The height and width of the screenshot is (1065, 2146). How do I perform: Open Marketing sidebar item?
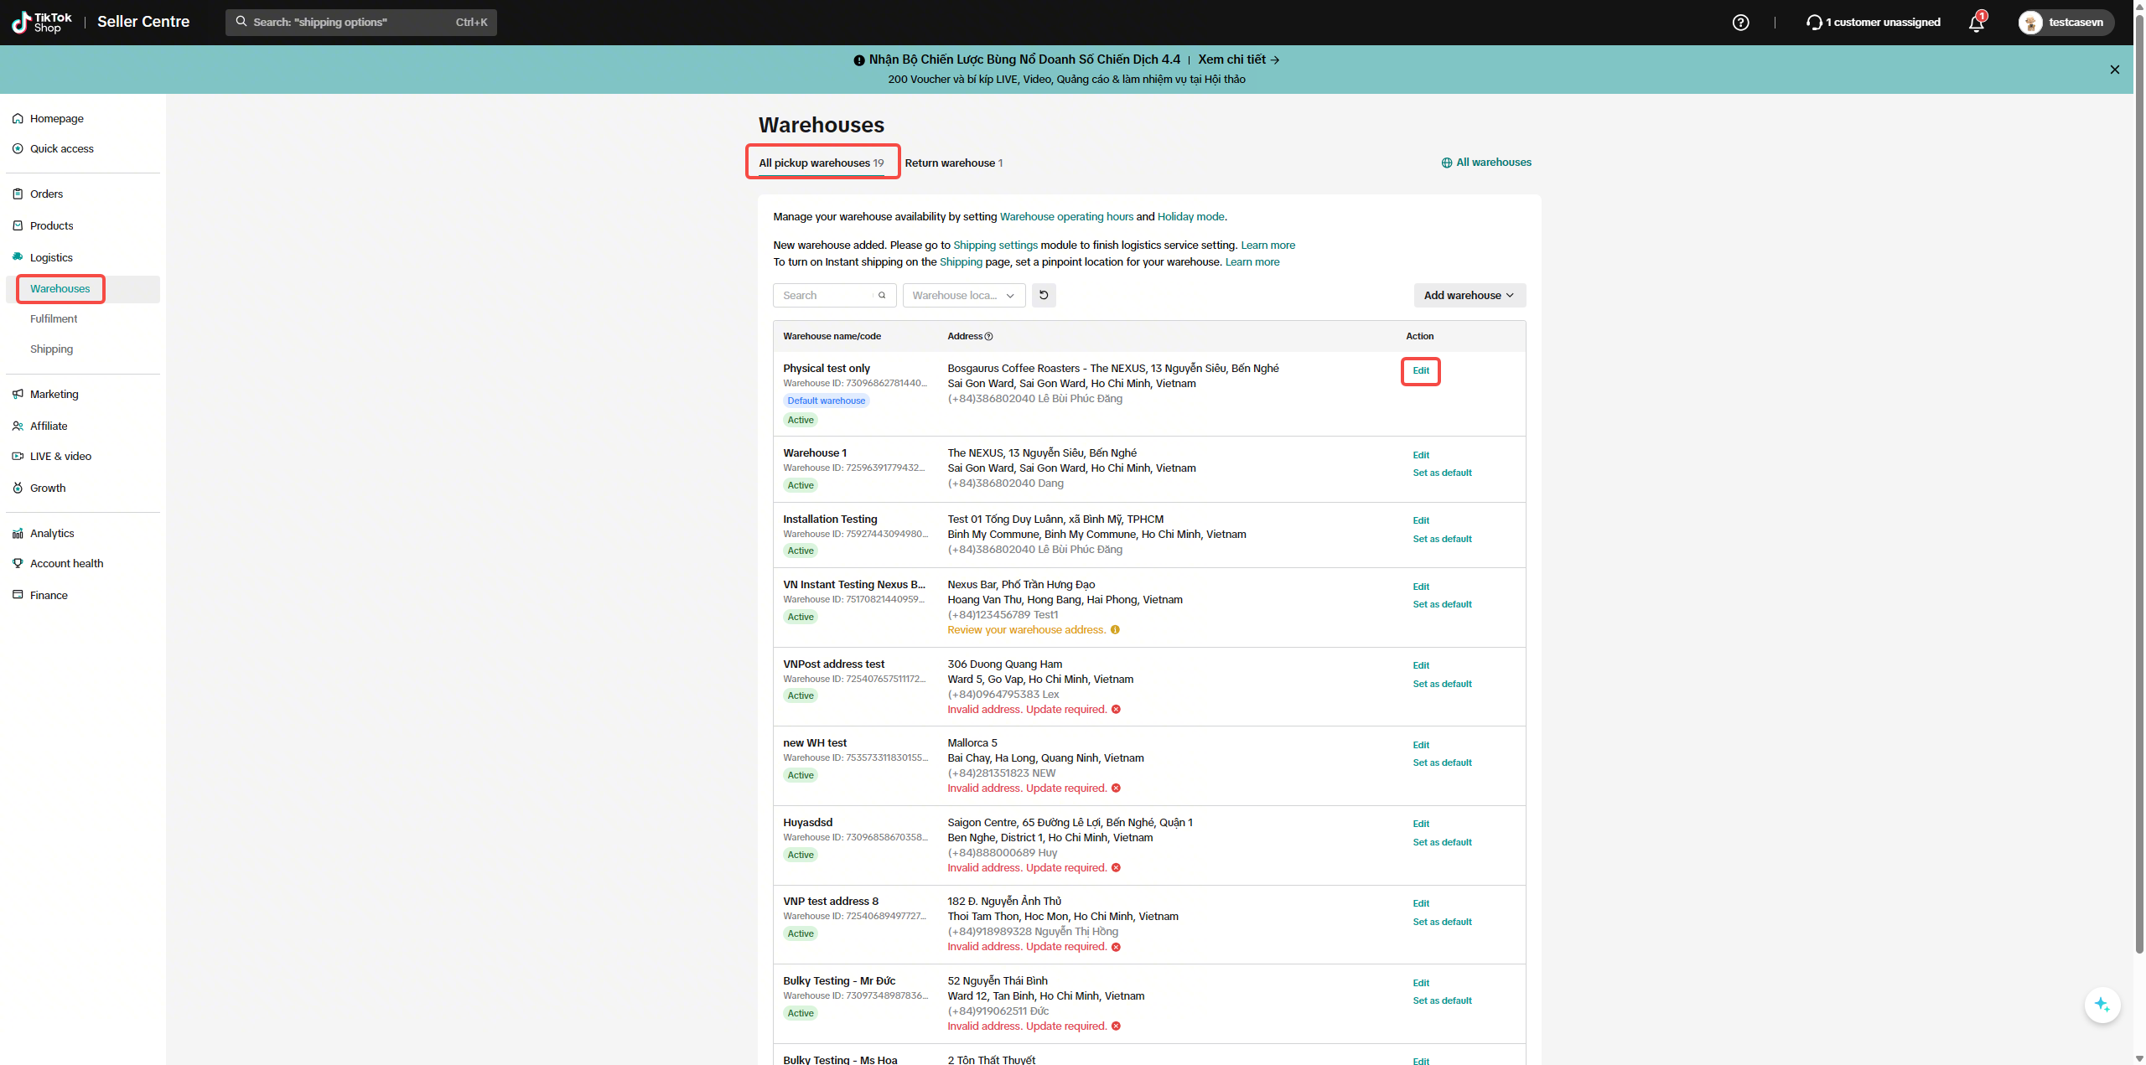tap(54, 395)
